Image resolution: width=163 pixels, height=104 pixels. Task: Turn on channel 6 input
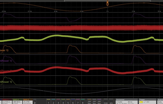point(73,101)
